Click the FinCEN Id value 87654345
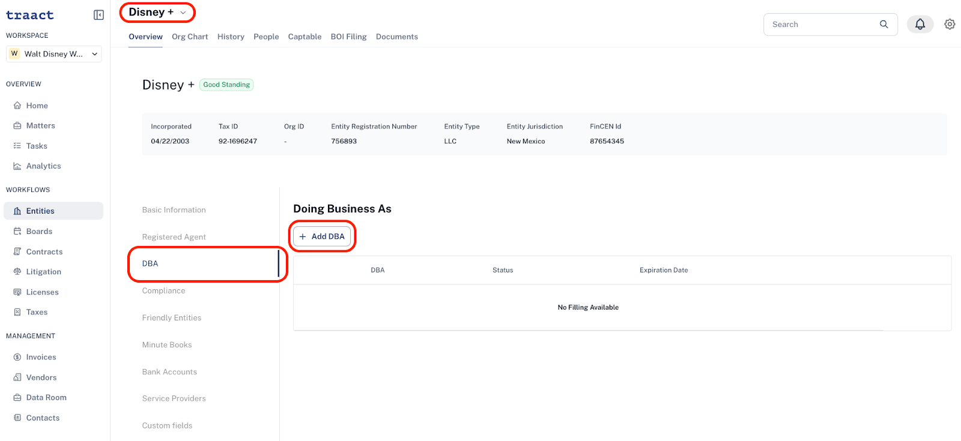This screenshot has height=441, width=961. (607, 142)
